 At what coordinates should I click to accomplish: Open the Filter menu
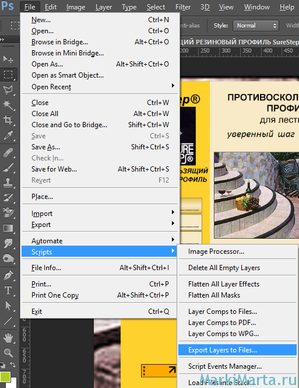point(183,7)
